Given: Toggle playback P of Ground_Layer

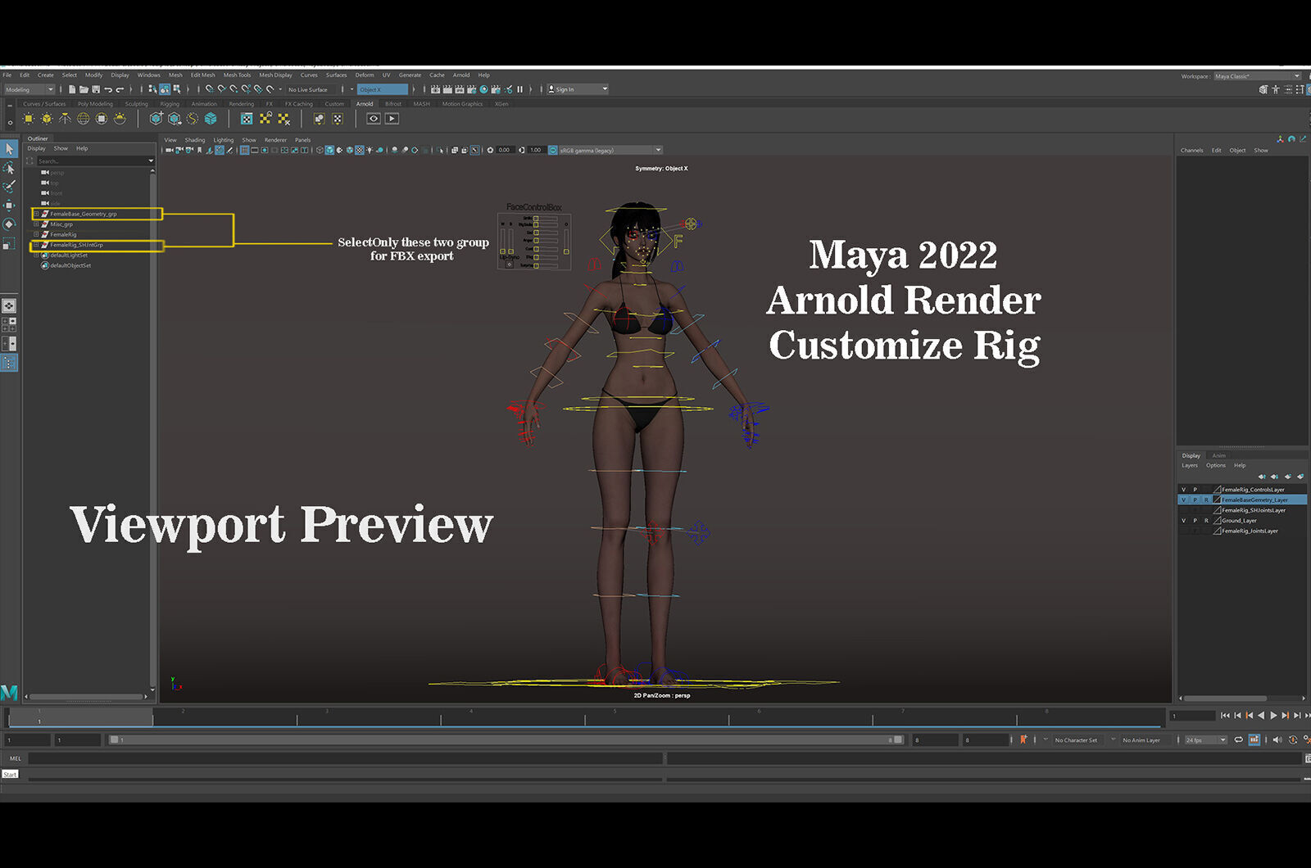Looking at the screenshot, I should (x=1195, y=521).
